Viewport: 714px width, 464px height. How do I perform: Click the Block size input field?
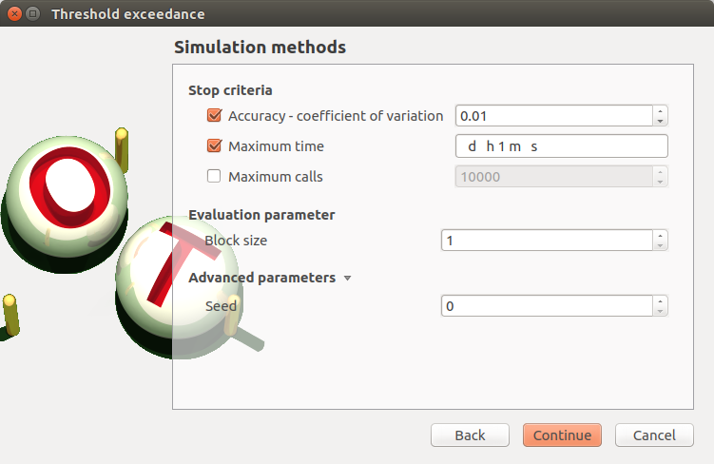click(547, 241)
